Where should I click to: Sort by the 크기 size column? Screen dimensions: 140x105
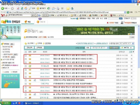click(x=130, y=52)
